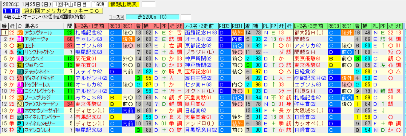Click the C column header
Screen dimensions: 406x136
[20, 26]
